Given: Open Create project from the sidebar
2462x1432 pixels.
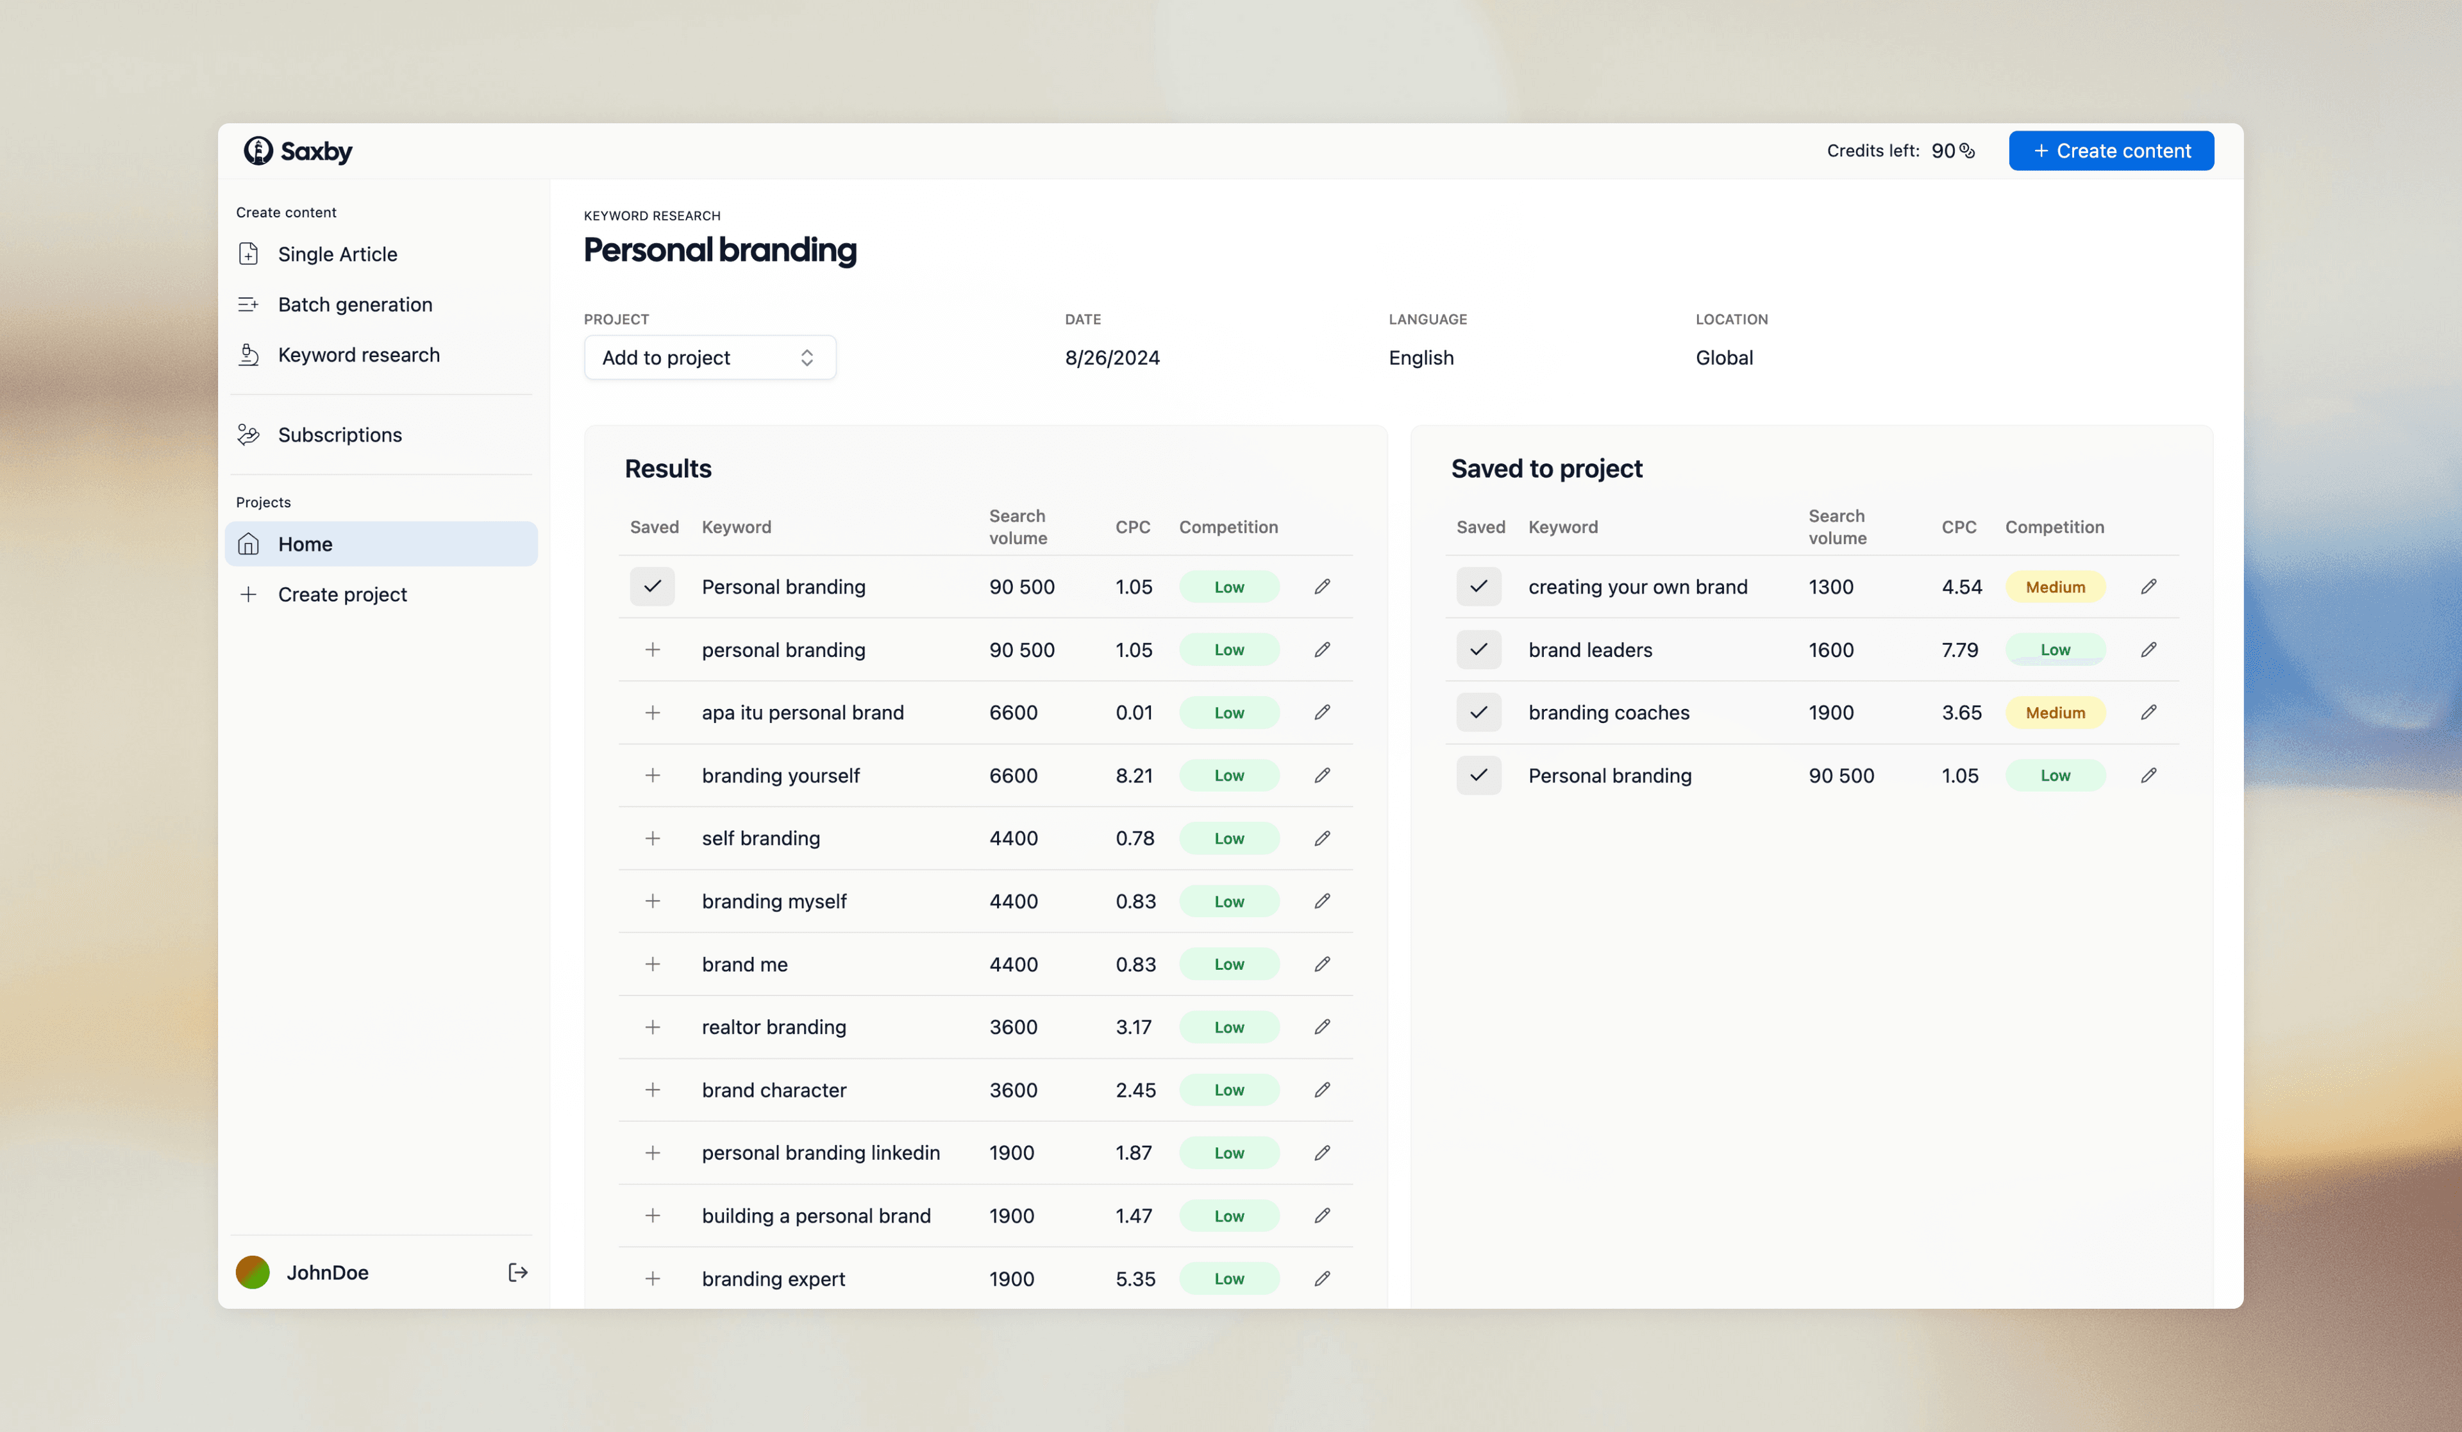Looking at the screenshot, I should click(x=342, y=594).
